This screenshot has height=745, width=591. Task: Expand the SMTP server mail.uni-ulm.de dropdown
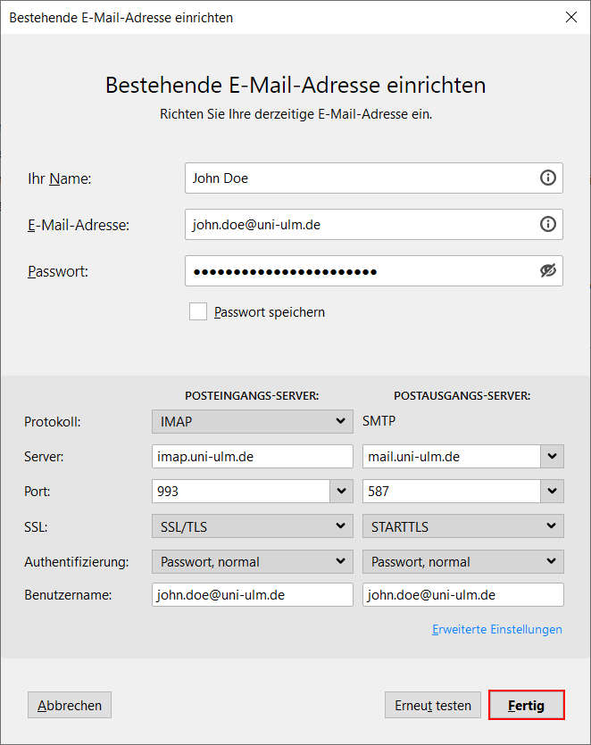tap(554, 456)
